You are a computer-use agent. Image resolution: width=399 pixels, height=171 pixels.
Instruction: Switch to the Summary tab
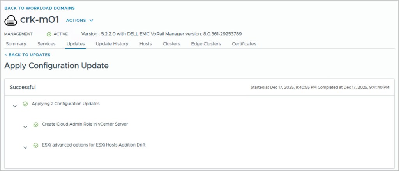tap(16, 44)
